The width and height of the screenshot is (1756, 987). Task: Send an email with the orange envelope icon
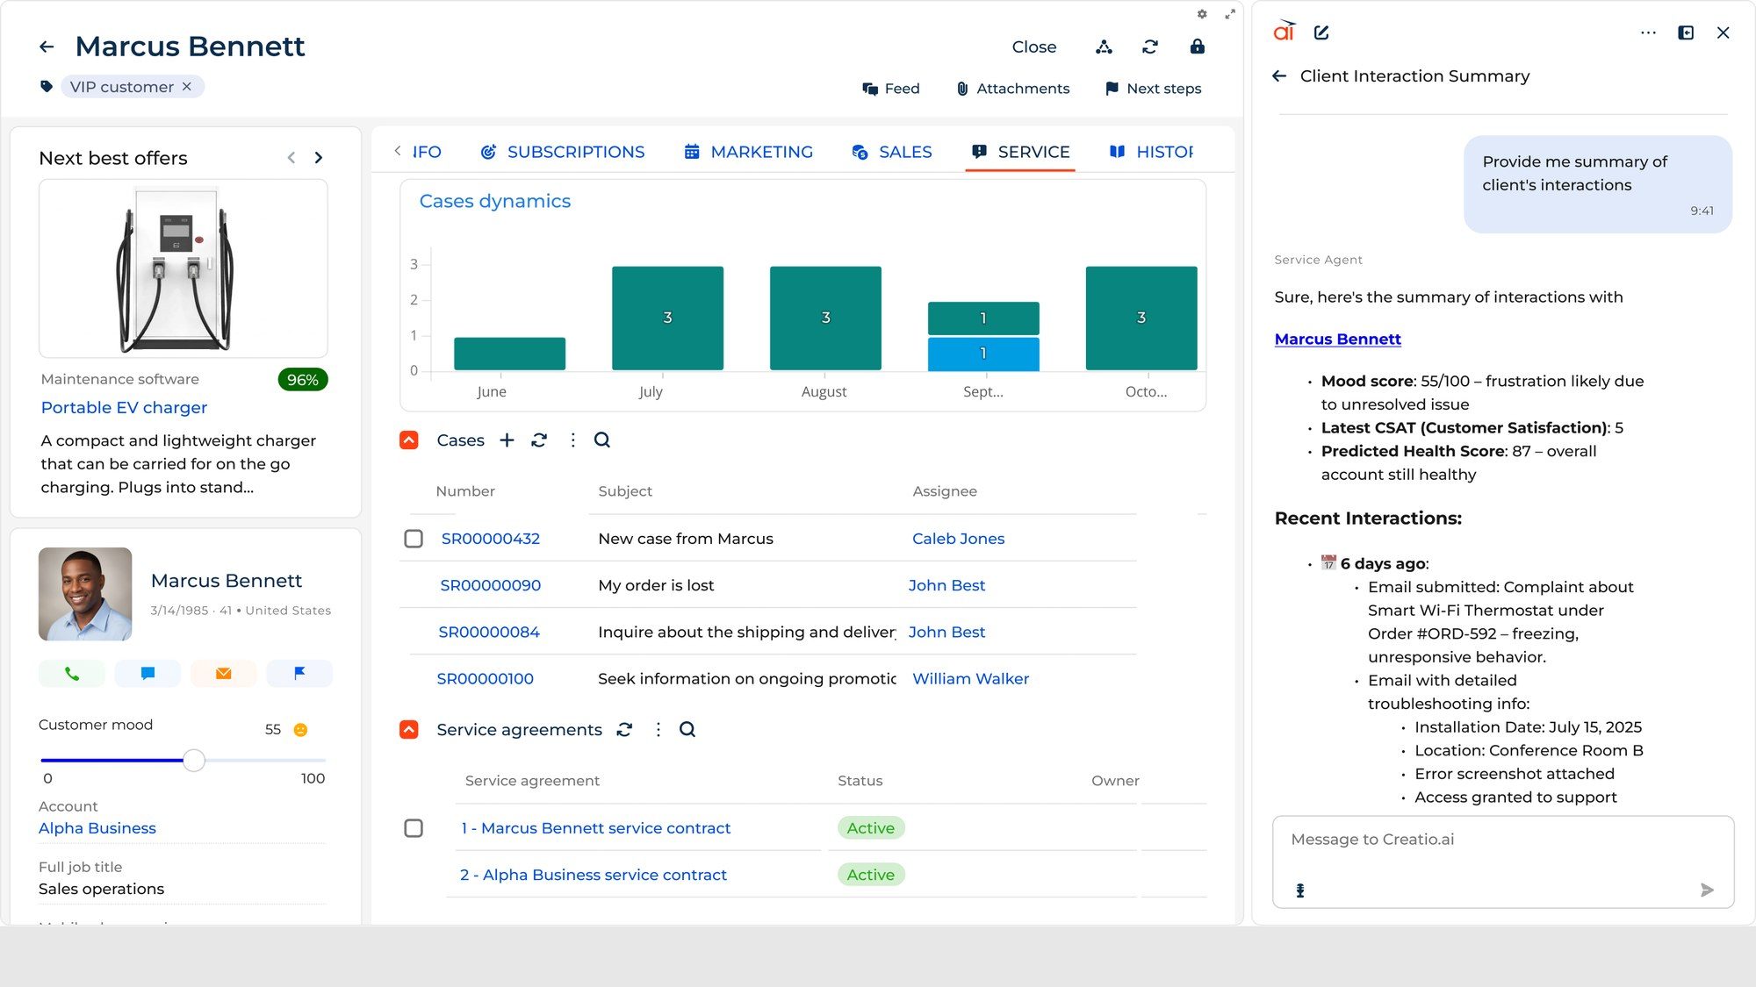(x=223, y=673)
